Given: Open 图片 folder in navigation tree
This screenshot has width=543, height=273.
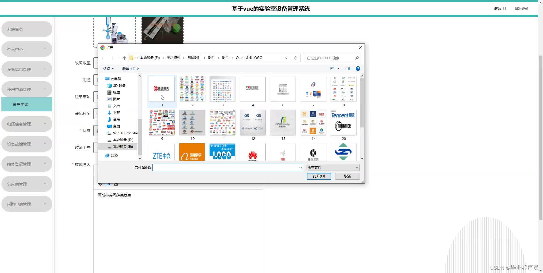Looking at the screenshot, I should click(114, 99).
